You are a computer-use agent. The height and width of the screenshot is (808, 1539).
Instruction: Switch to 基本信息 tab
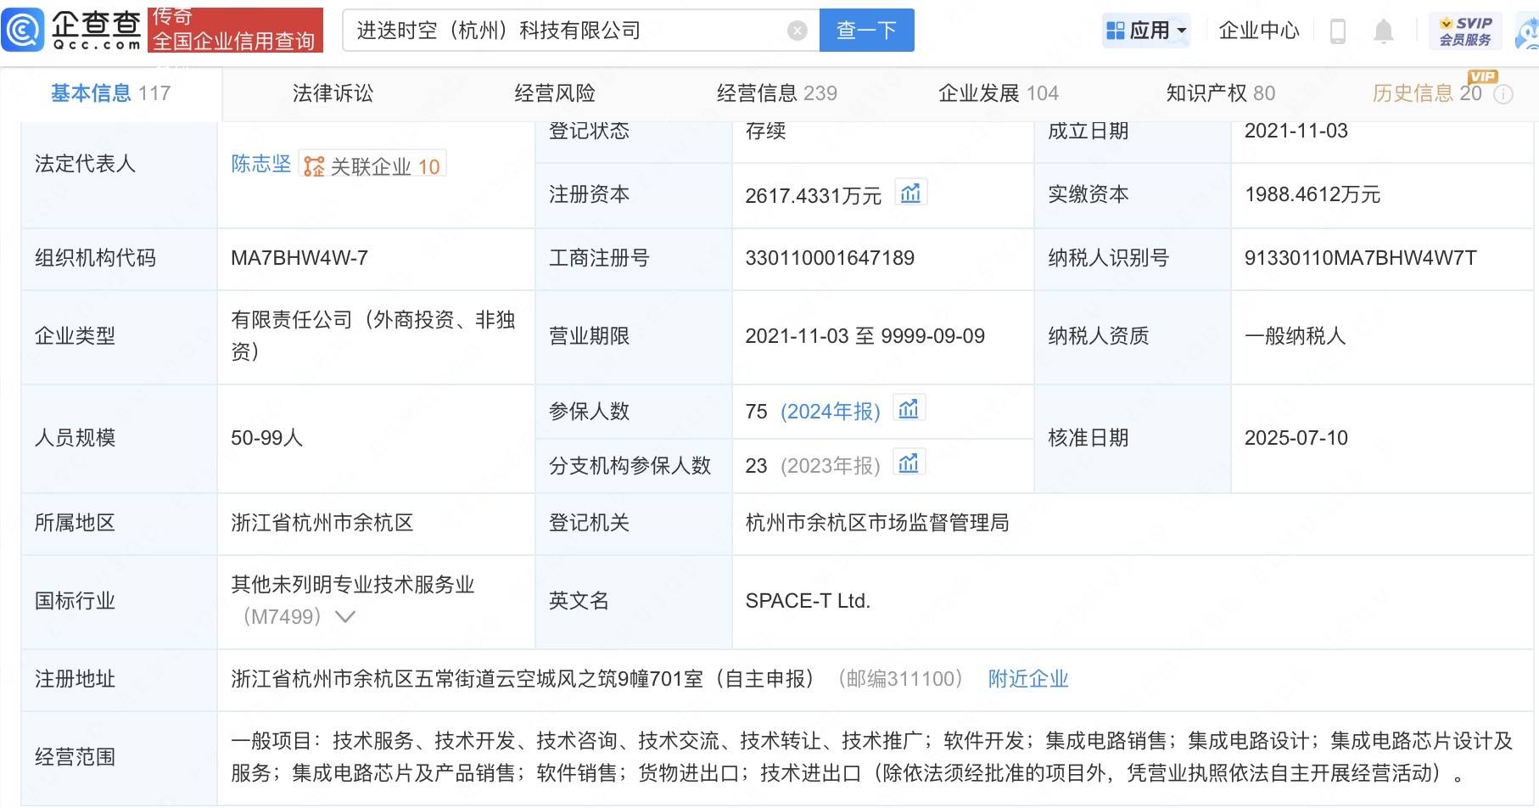point(111,93)
